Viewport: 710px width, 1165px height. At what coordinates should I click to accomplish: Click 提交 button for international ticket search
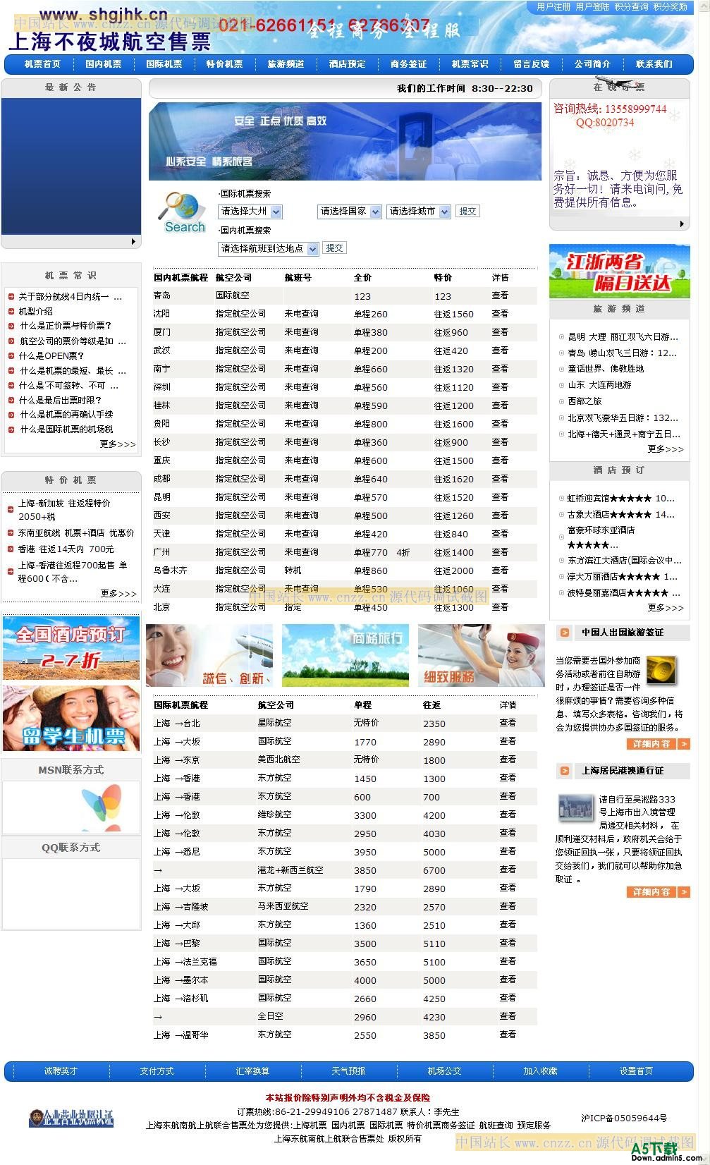click(x=467, y=211)
